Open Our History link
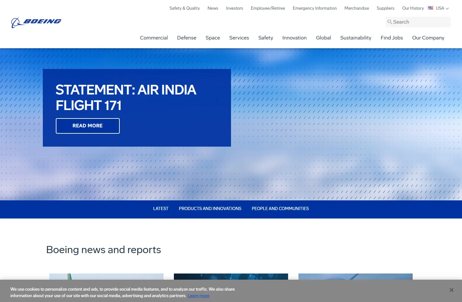Screen dimensions: 462x302 pos(413,8)
